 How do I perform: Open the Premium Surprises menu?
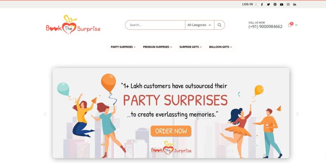(157, 47)
